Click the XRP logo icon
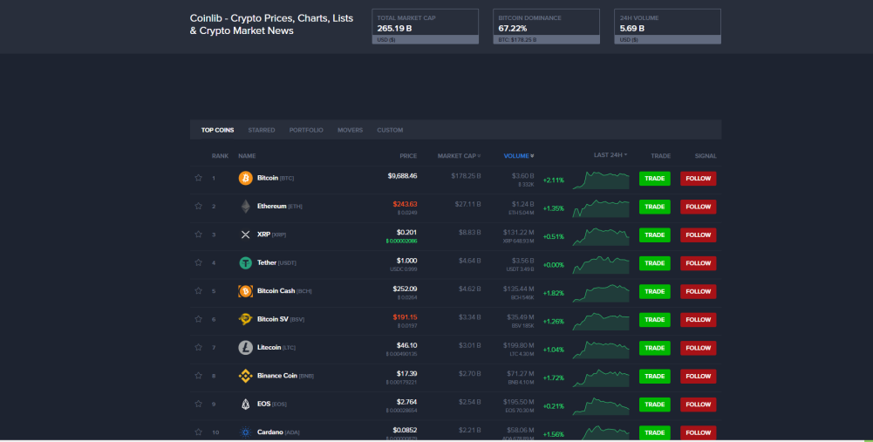The image size is (873, 442). (x=245, y=235)
